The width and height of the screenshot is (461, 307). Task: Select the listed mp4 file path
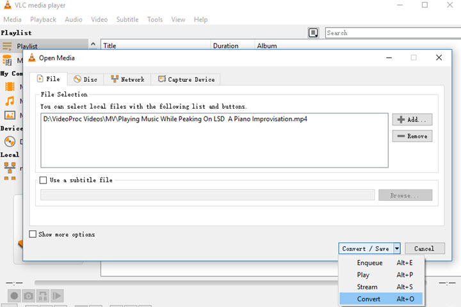click(175, 119)
